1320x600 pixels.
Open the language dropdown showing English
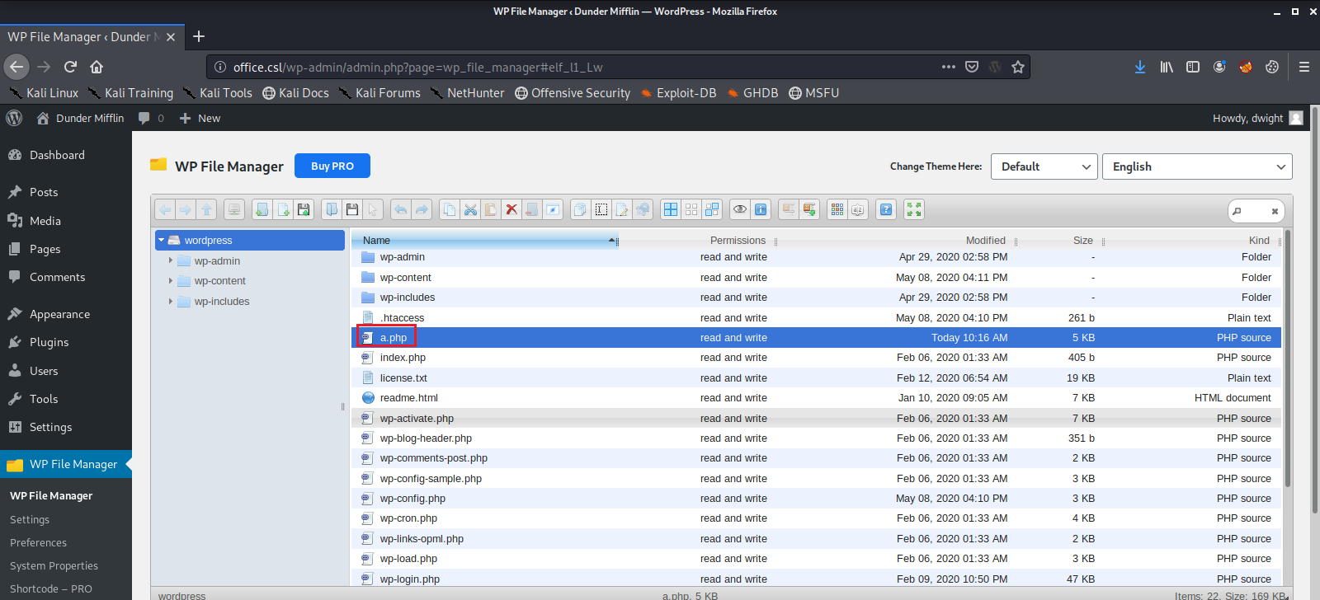click(x=1197, y=166)
